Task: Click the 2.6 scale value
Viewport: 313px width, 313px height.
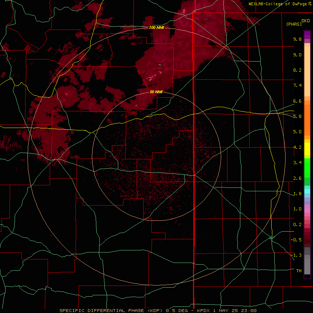Action: click(297, 178)
